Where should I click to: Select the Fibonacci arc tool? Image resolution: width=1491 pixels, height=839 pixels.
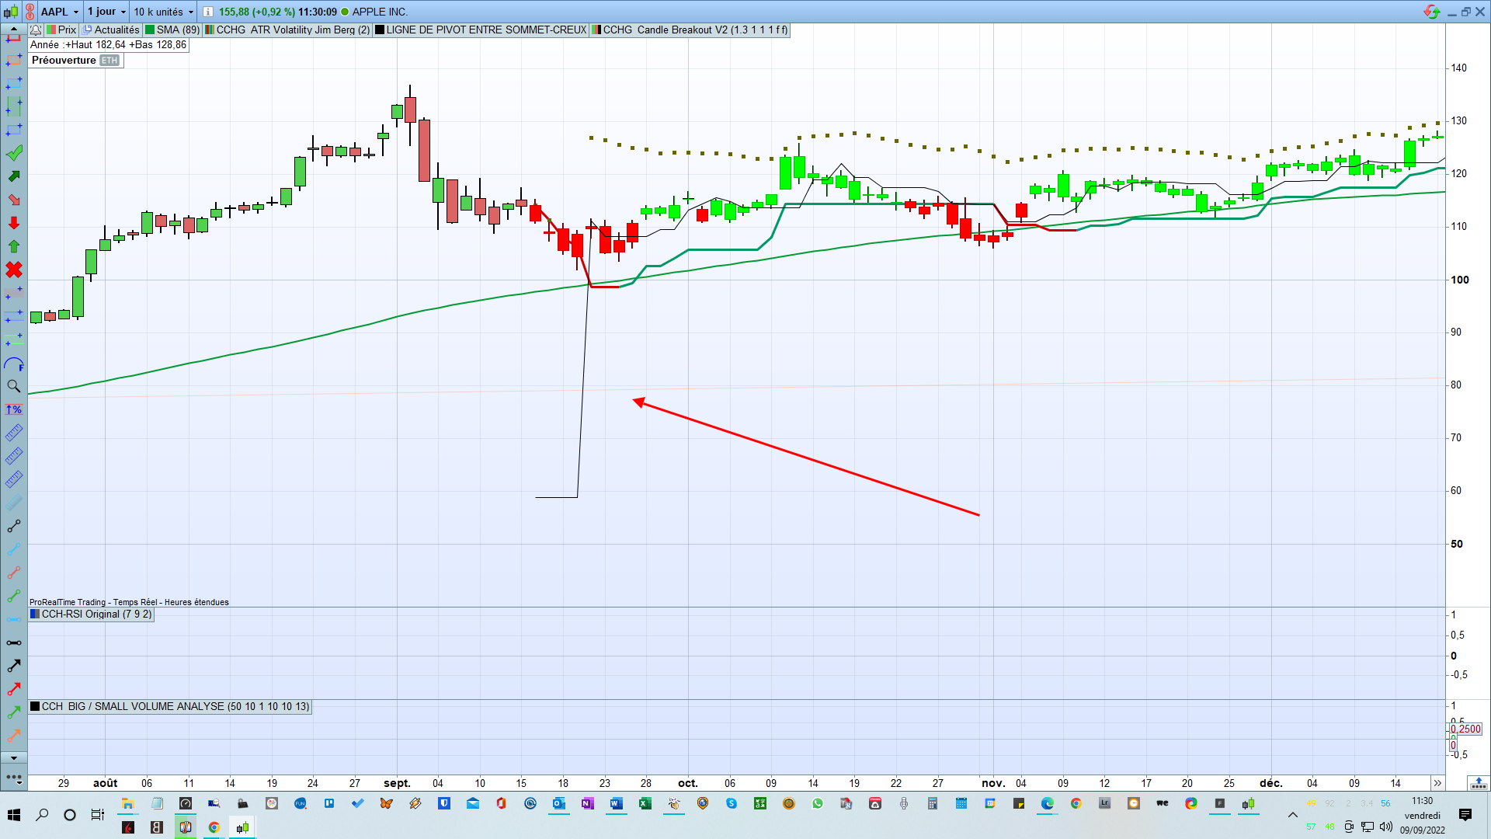(14, 364)
